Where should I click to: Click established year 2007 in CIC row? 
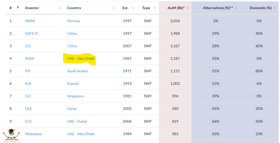[x=127, y=46]
